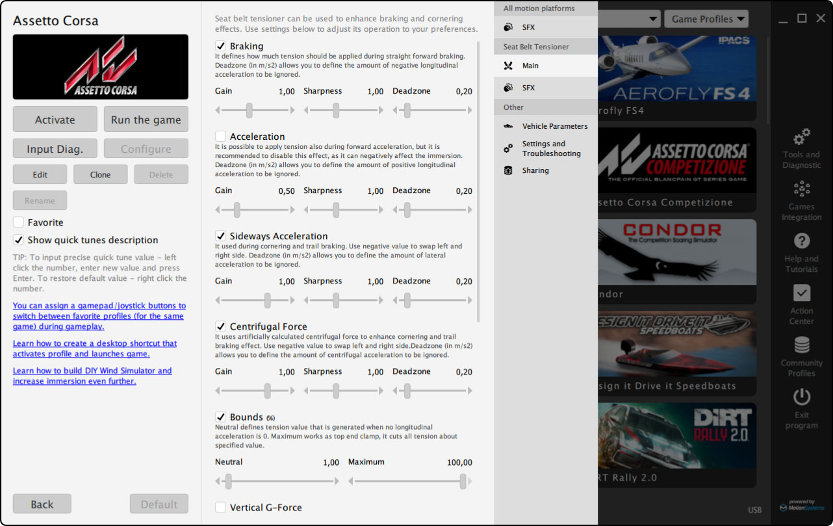Viewport: 833px width, 526px height.
Task: Click left arrow of Bounds Neutral slider
Action: click(218, 482)
